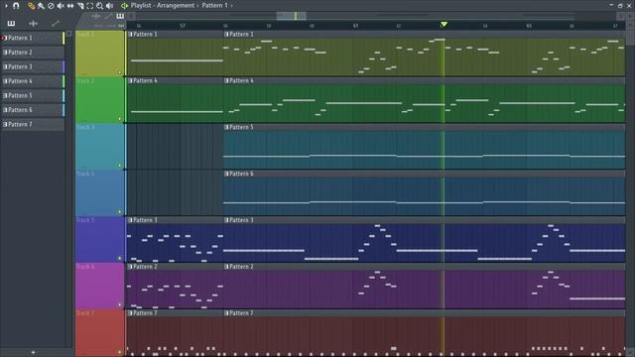
Task: Mute Track 5 using its green dot
Action: 119,258
